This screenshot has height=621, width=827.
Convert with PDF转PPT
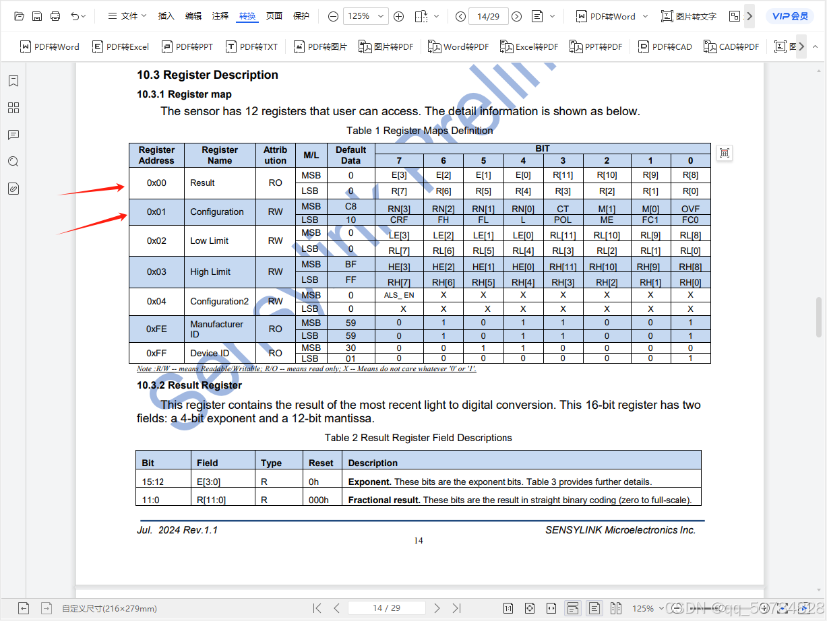point(187,46)
